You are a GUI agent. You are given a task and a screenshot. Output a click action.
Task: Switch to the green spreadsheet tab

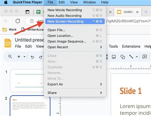point(38,12)
